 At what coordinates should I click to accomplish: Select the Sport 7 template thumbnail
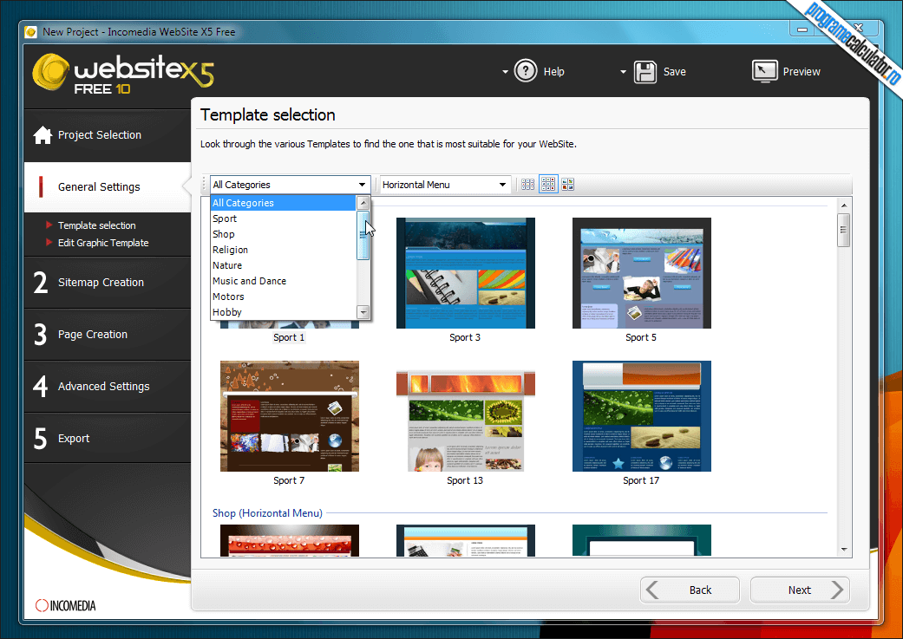pos(290,416)
